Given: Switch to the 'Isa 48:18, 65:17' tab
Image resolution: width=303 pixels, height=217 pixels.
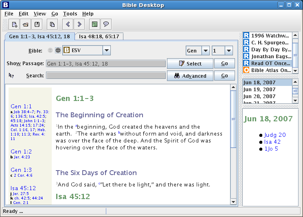Looking at the screenshot, I should pos(99,37).
